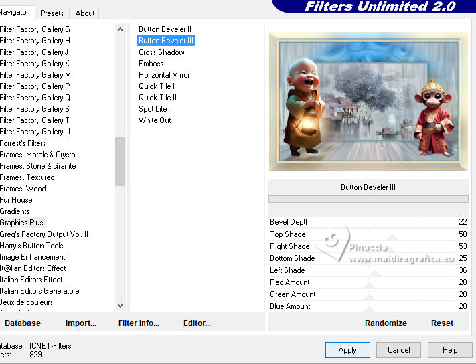Adjust the Green Amount slider
The width and height of the screenshot is (476, 364).
coord(368,294)
